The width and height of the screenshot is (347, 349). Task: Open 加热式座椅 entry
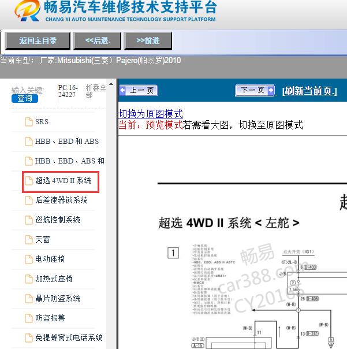click(x=54, y=279)
